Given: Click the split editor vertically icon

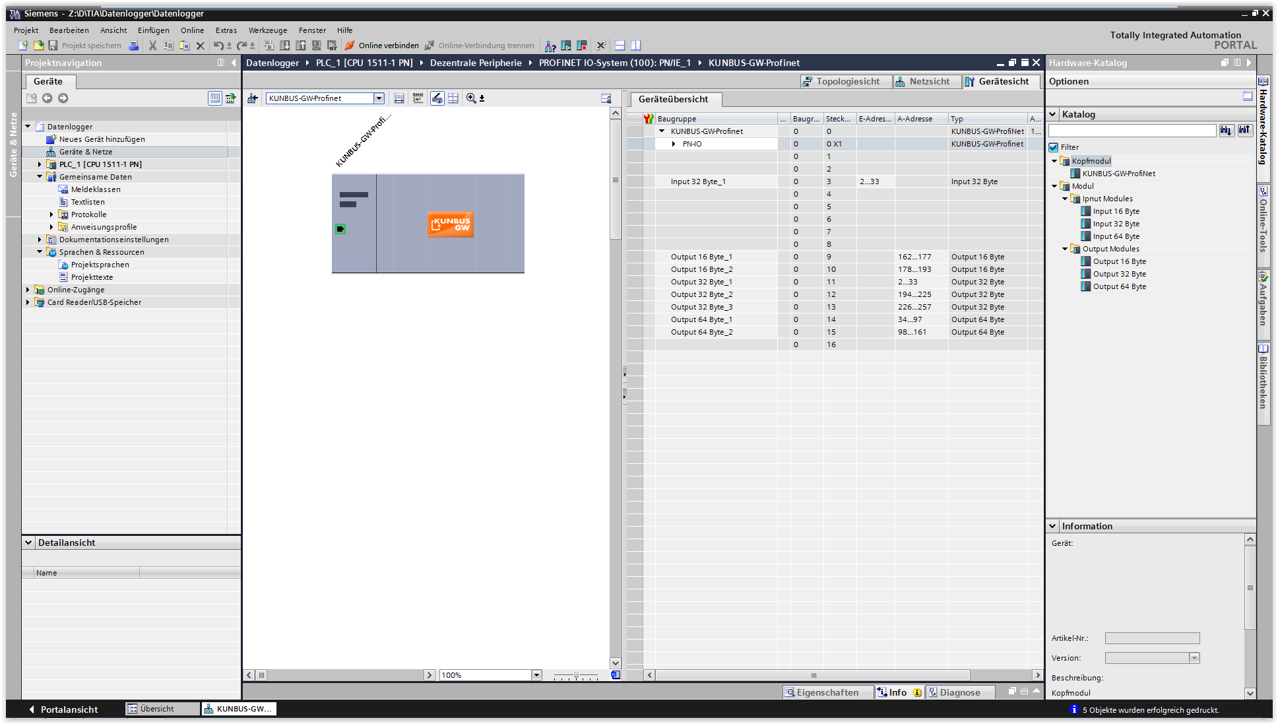Looking at the screenshot, I should pyautogui.click(x=635, y=46).
